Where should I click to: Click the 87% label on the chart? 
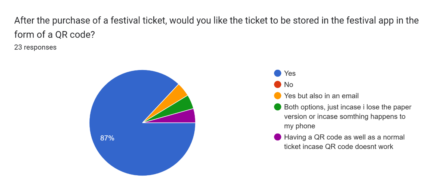click(107, 138)
